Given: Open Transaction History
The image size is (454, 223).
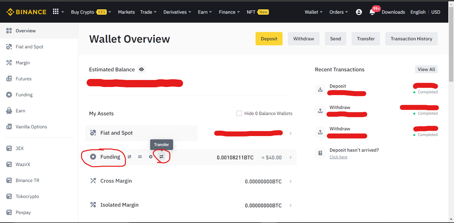Looking at the screenshot, I should click(411, 39).
